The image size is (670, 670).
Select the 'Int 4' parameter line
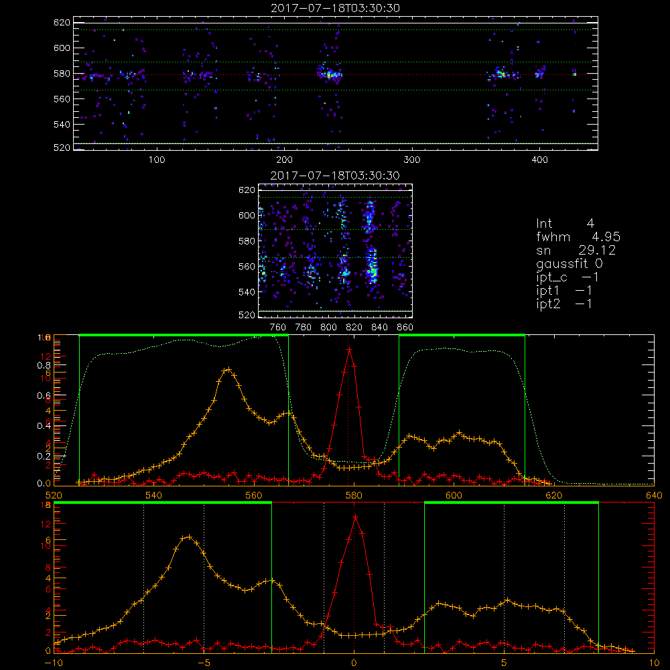[565, 224]
